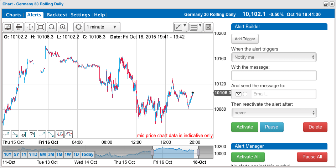336x168 pixels.
Task: Select the pan crosshair arrows tool
Action: coord(30,27)
